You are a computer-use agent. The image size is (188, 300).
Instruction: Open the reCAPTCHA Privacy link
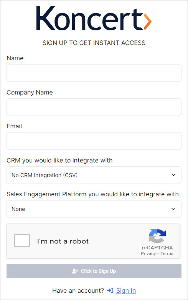coord(148,254)
